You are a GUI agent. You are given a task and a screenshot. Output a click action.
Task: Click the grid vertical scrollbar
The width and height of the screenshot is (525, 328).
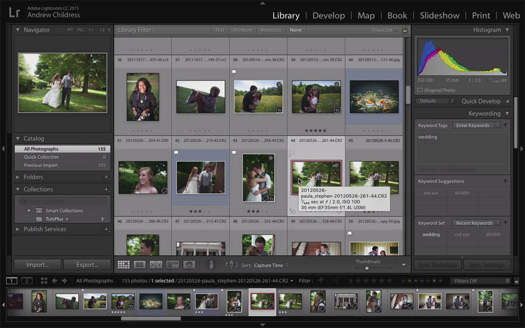click(x=408, y=95)
